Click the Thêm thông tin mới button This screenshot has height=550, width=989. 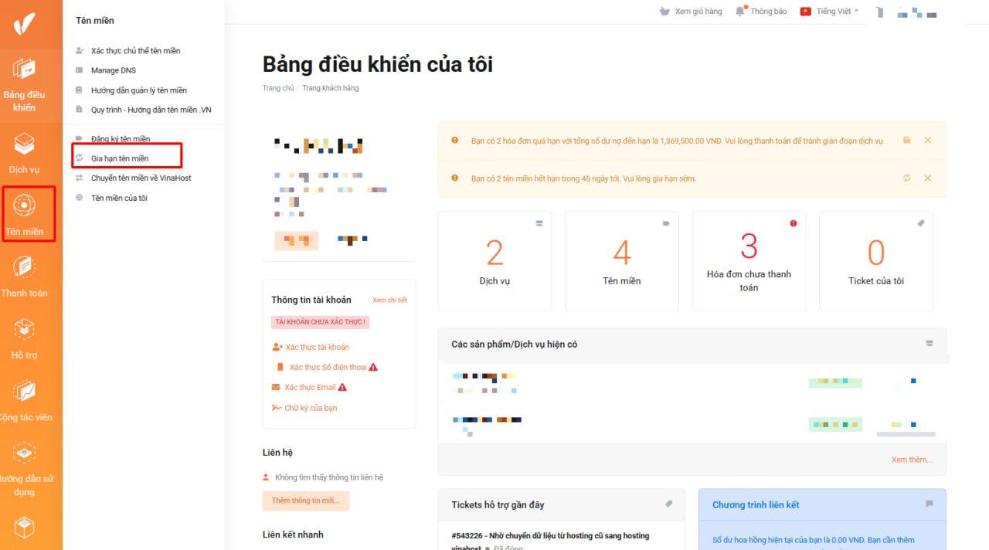point(306,501)
